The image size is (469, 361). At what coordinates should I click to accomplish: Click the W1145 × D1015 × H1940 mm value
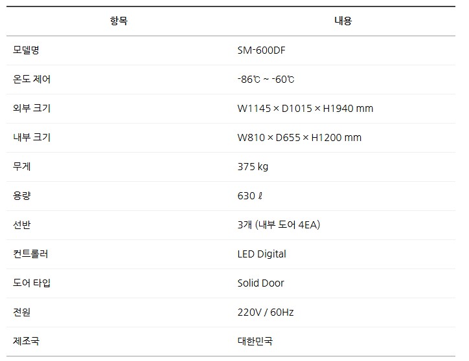click(x=305, y=108)
